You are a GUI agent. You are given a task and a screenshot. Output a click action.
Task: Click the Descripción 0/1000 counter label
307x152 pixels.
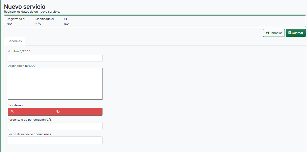21,66
